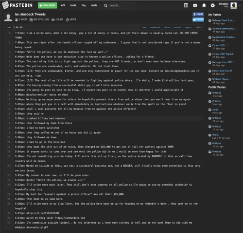The image size is (243, 233).
Task: Open Untitled public paste from 15 sec ago
Action: (217, 143)
